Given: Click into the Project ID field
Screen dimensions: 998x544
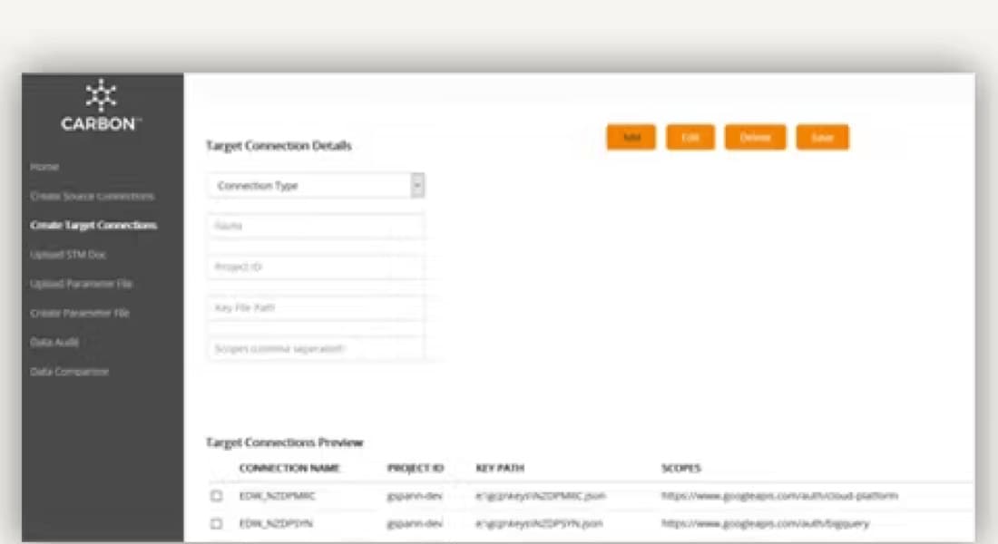Looking at the screenshot, I should 315,267.
